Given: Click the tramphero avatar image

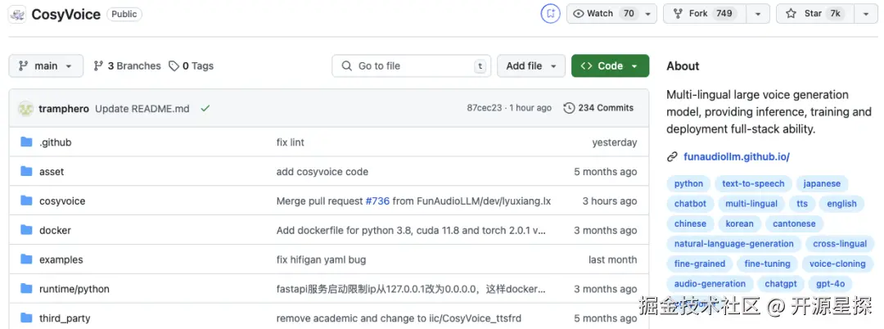Looking at the screenshot, I should coord(26,108).
